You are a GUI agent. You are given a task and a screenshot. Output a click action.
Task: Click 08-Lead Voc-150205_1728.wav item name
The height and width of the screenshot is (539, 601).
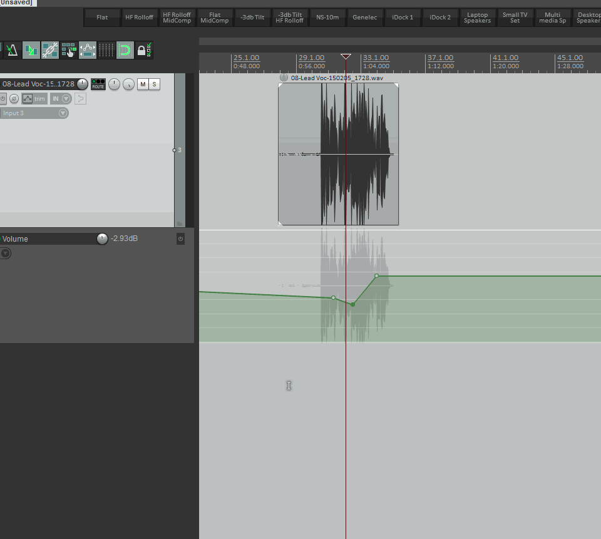click(x=337, y=78)
